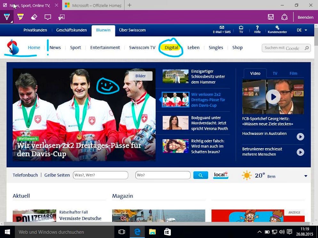318x238 pixels.
Task: Play the Georg Heitz video
Action: [273, 97]
